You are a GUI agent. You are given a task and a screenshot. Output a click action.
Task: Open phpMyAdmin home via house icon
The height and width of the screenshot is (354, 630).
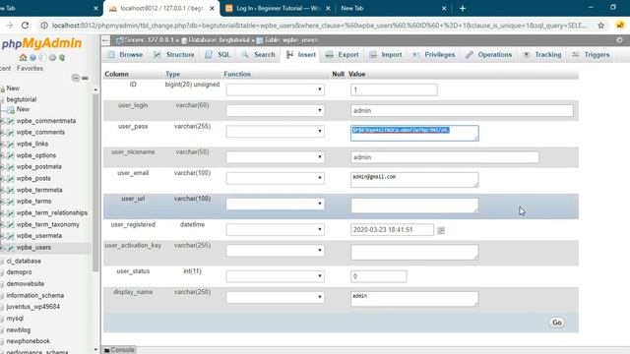click(x=23, y=57)
